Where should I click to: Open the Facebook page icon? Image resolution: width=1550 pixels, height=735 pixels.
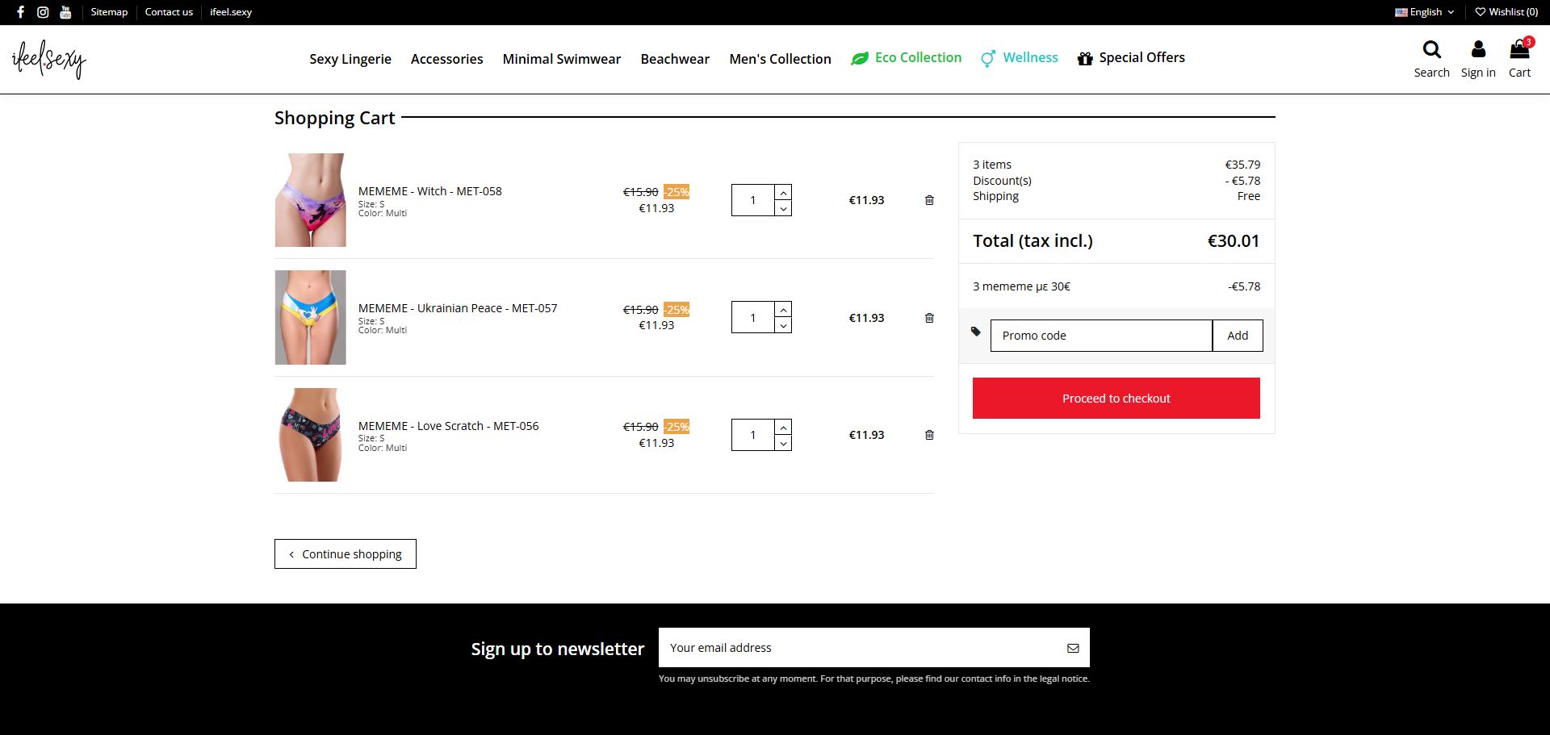(x=20, y=12)
